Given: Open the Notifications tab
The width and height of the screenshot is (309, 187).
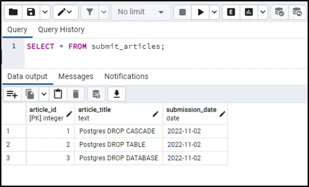Looking at the screenshot, I should [126, 76].
